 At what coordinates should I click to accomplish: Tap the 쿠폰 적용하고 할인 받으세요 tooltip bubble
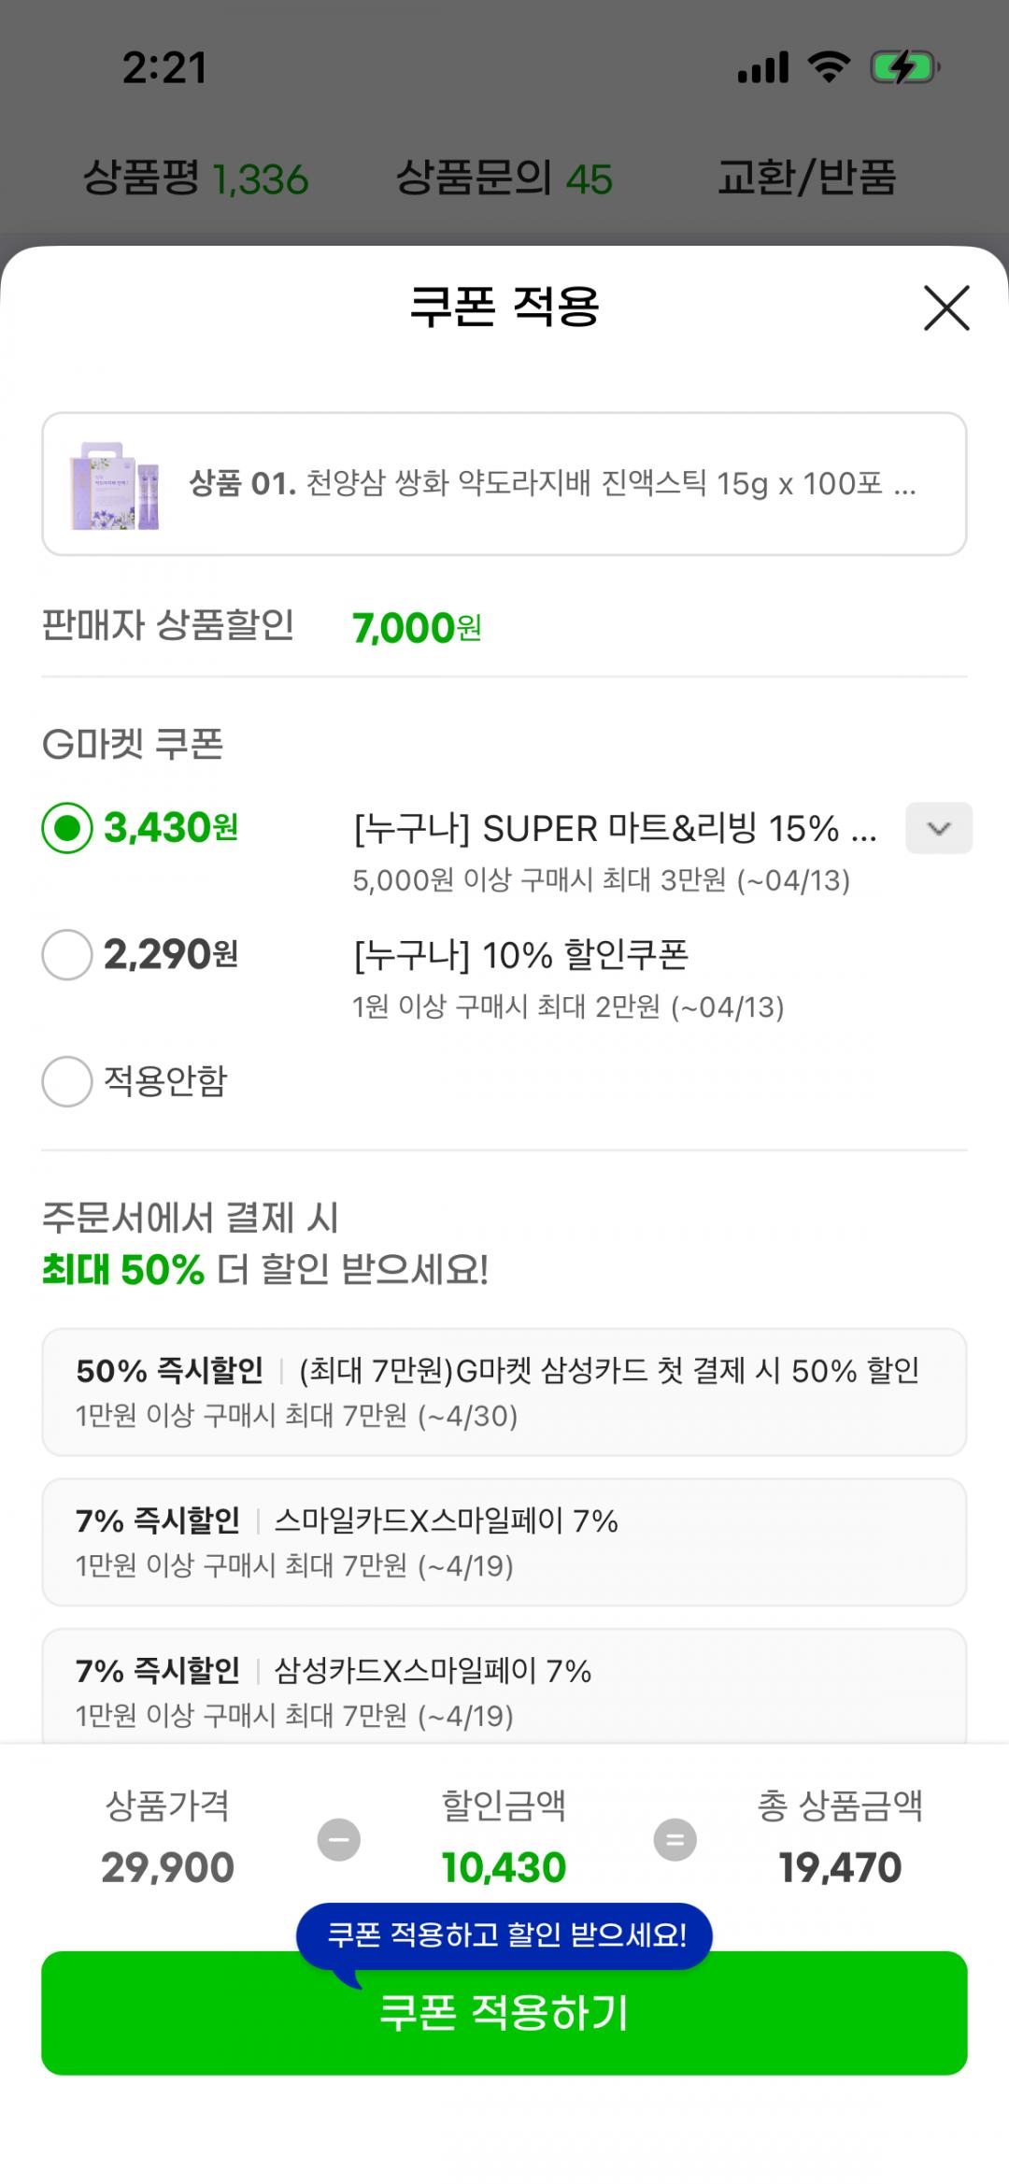[x=504, y=1934]
